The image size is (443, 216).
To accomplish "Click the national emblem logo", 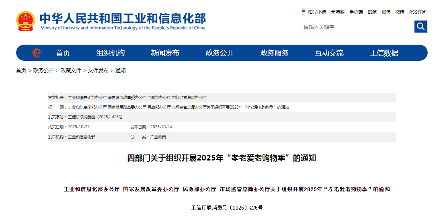I will 26,21.
